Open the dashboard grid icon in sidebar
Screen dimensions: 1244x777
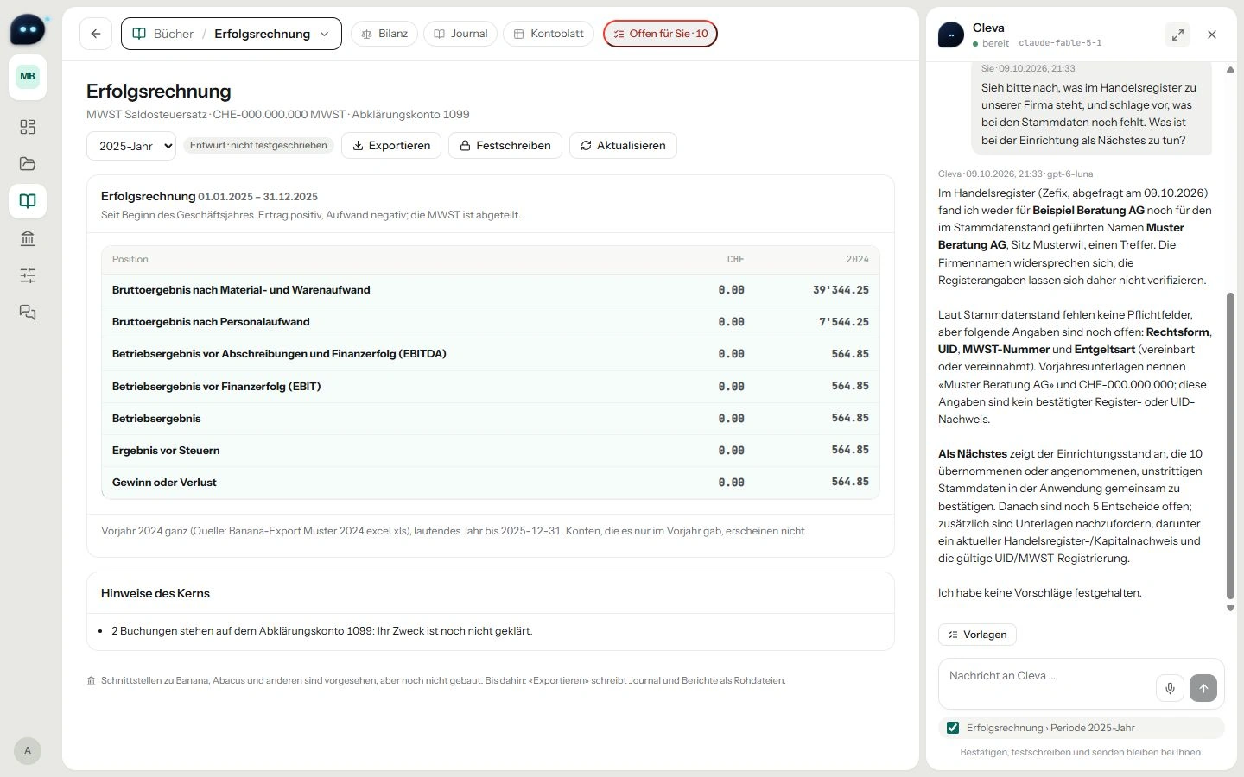click(28, 127)
